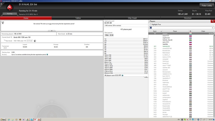215x121 pixels.
Task: Click flag icon in Valentin250 row
Action: click(x=190, y=46)
